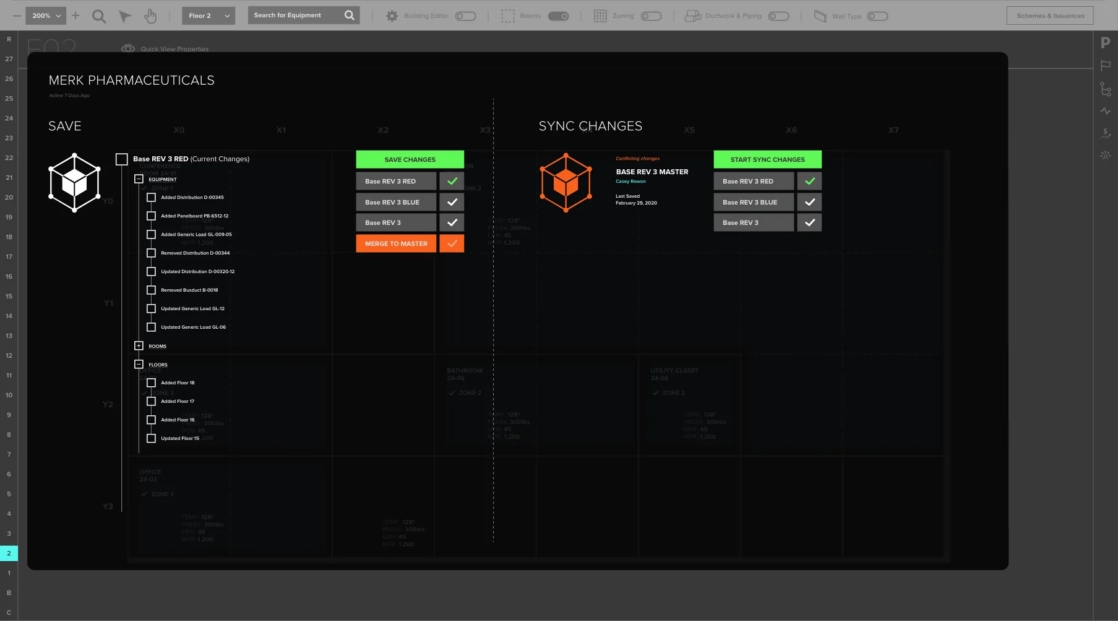The width and height of the screenshot is (1118, 621).
Task: Expand the ROOMS tree section
Action: (x=139, y=346)
